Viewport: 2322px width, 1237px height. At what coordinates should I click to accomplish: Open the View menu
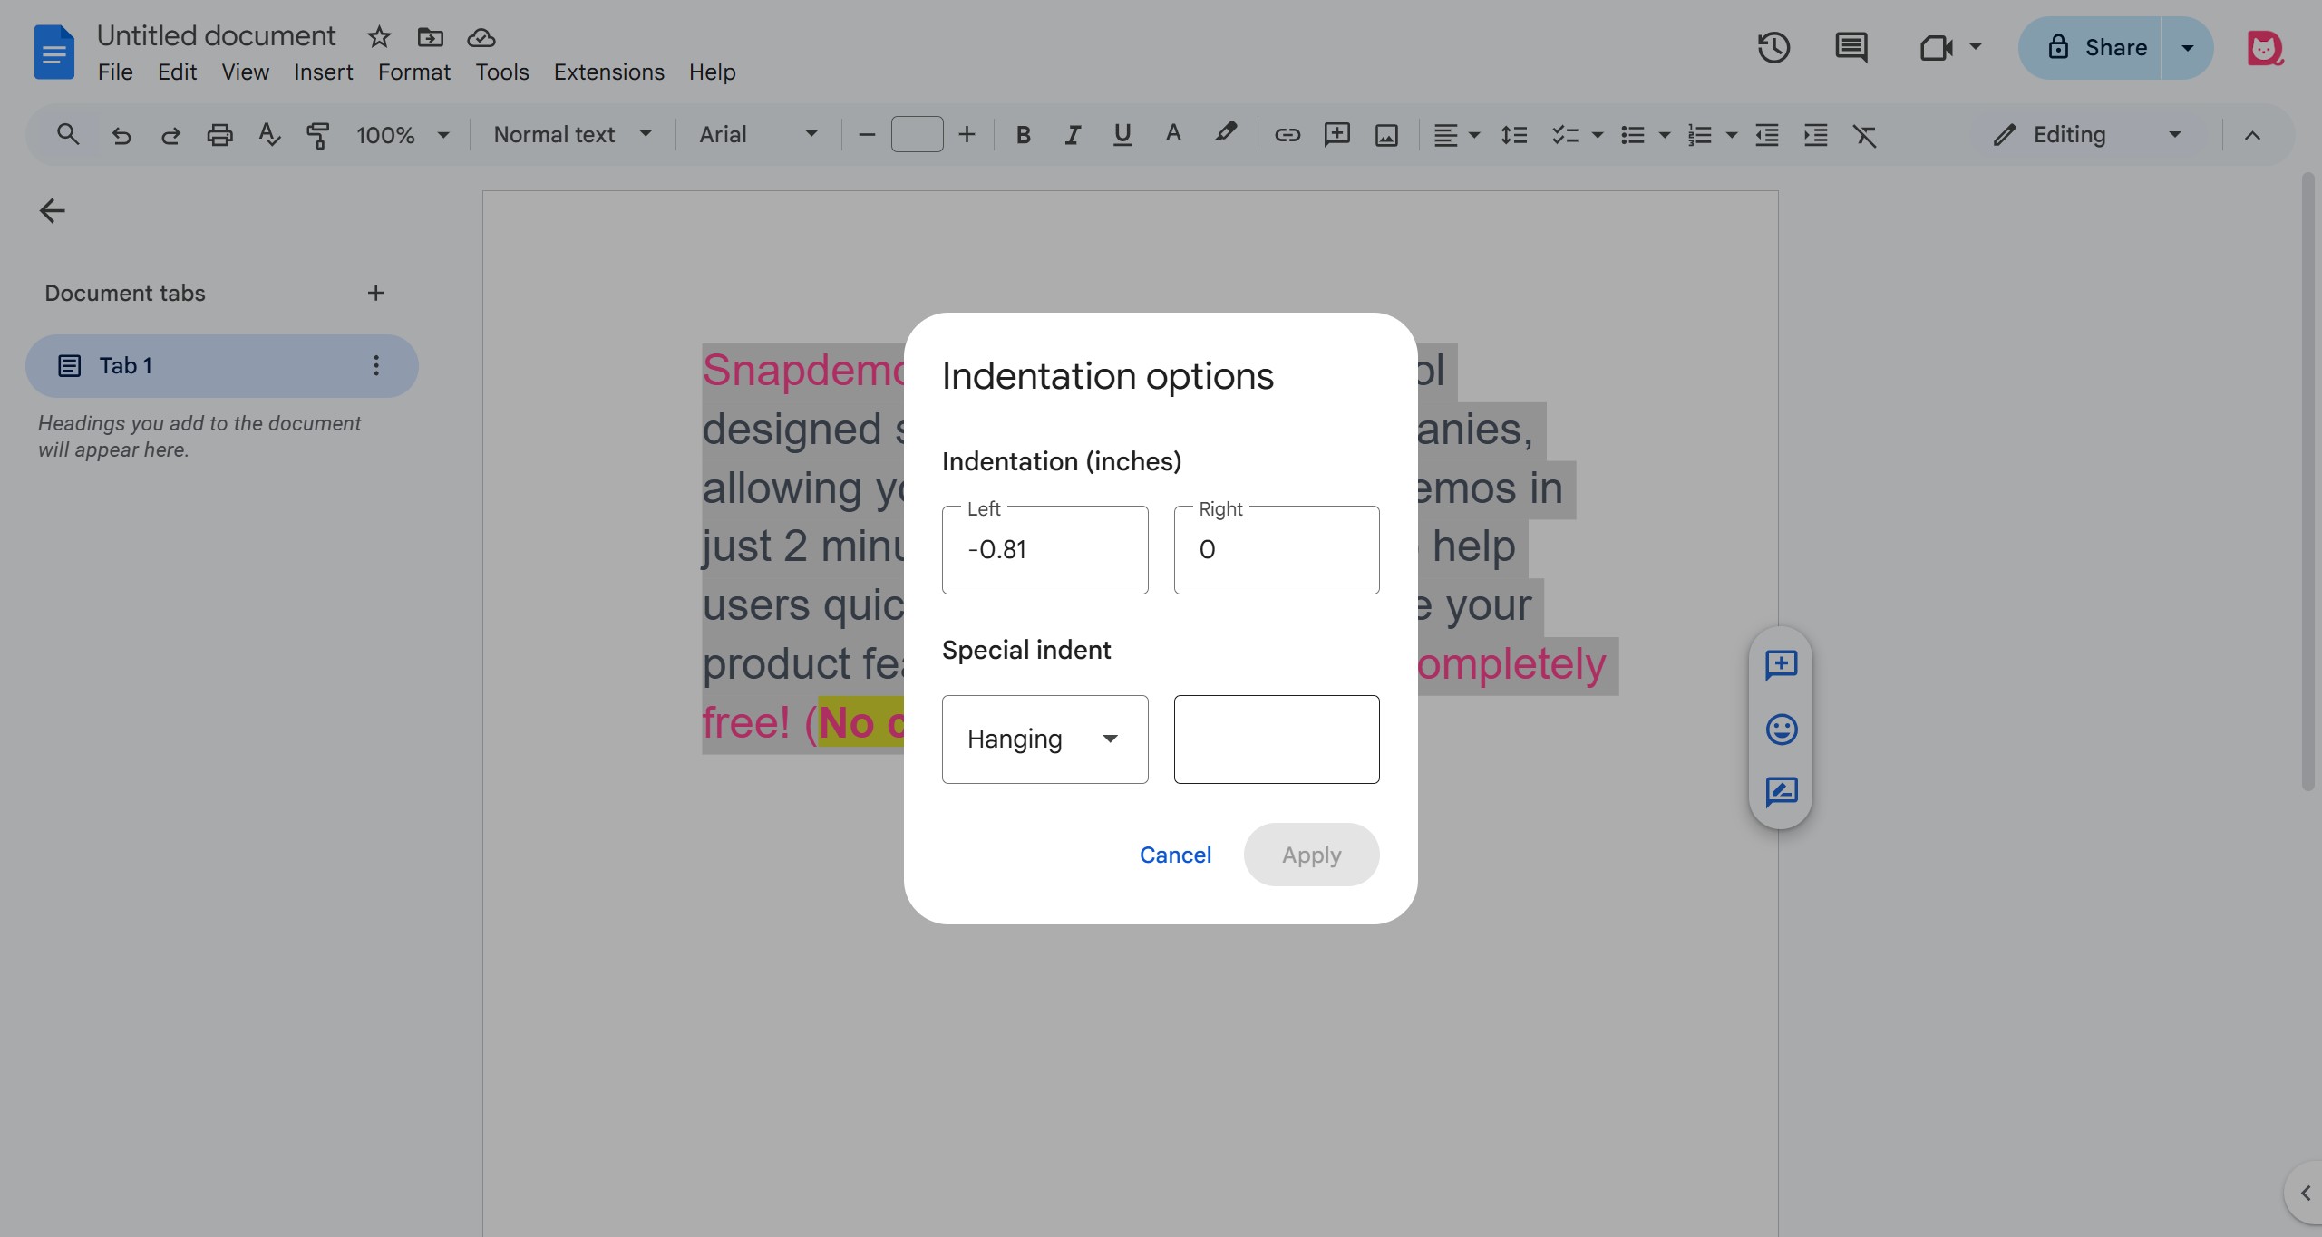click(x=245, y=72)
